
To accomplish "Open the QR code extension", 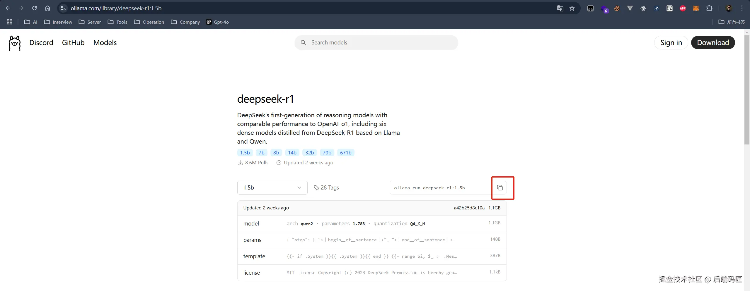I will click(669, 8).
